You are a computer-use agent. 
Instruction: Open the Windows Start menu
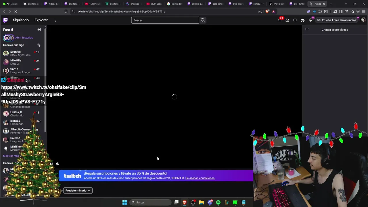click(124, 202)
